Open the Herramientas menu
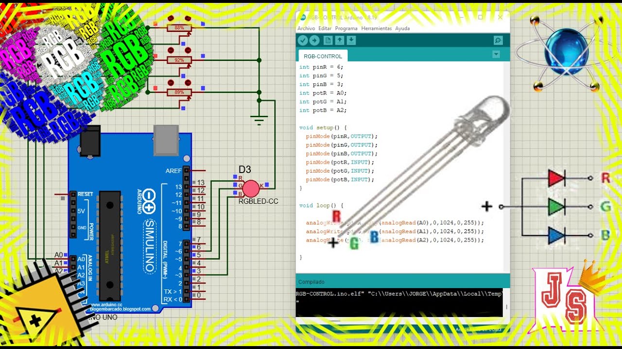622x349 pixels. [x=377, y=29]
